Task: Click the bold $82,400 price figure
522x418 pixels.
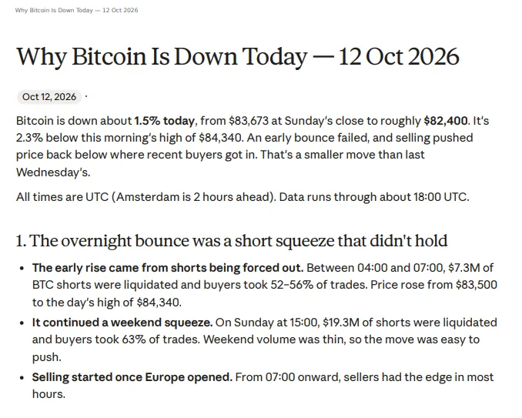Action: [446, 121]
